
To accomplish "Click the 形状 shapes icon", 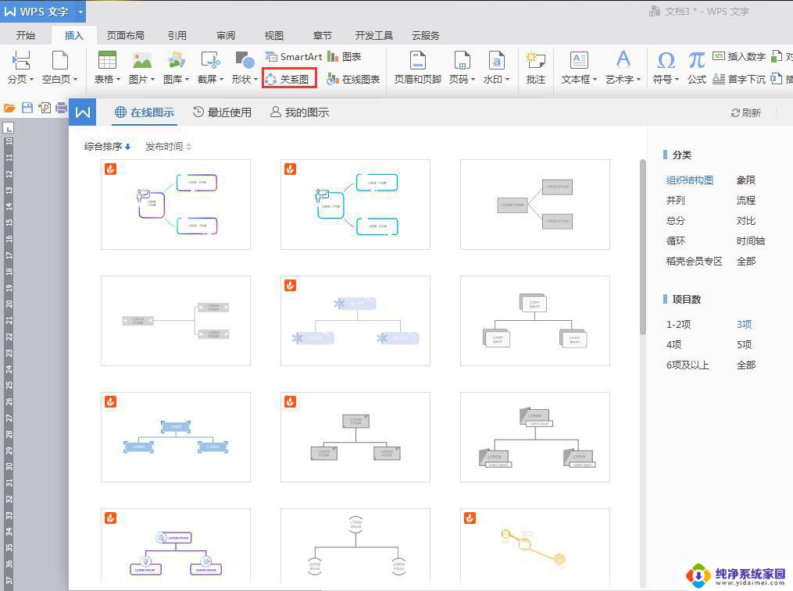I will pyautogui.click(x=245, y=61).
